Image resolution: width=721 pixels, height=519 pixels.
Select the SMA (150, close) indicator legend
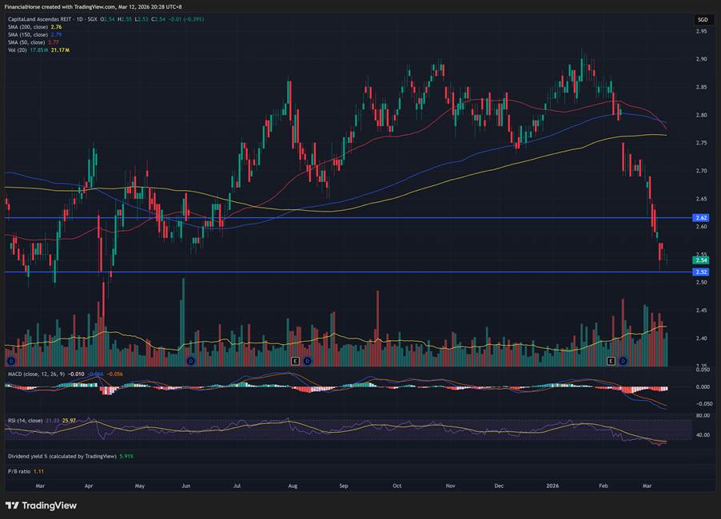pos(36,34)
